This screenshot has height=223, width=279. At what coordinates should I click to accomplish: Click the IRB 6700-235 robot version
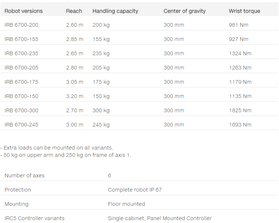click(21, 53)
